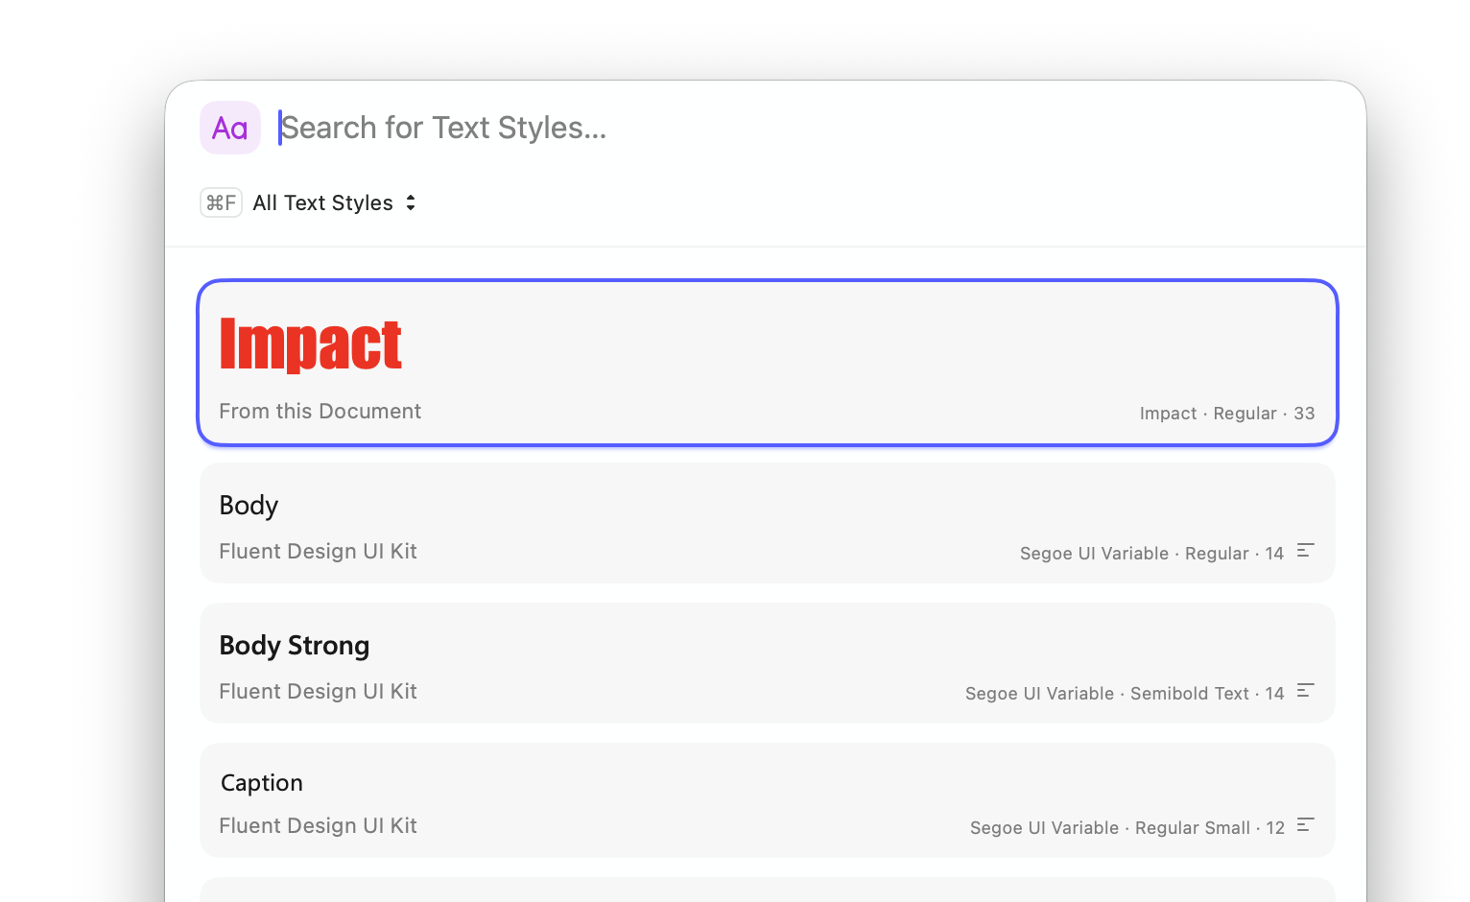Viewport: 1470px width, 902px height.
Task: Click Fluent Design UI Kit under Body Strong
Action: tap(318, 692)
